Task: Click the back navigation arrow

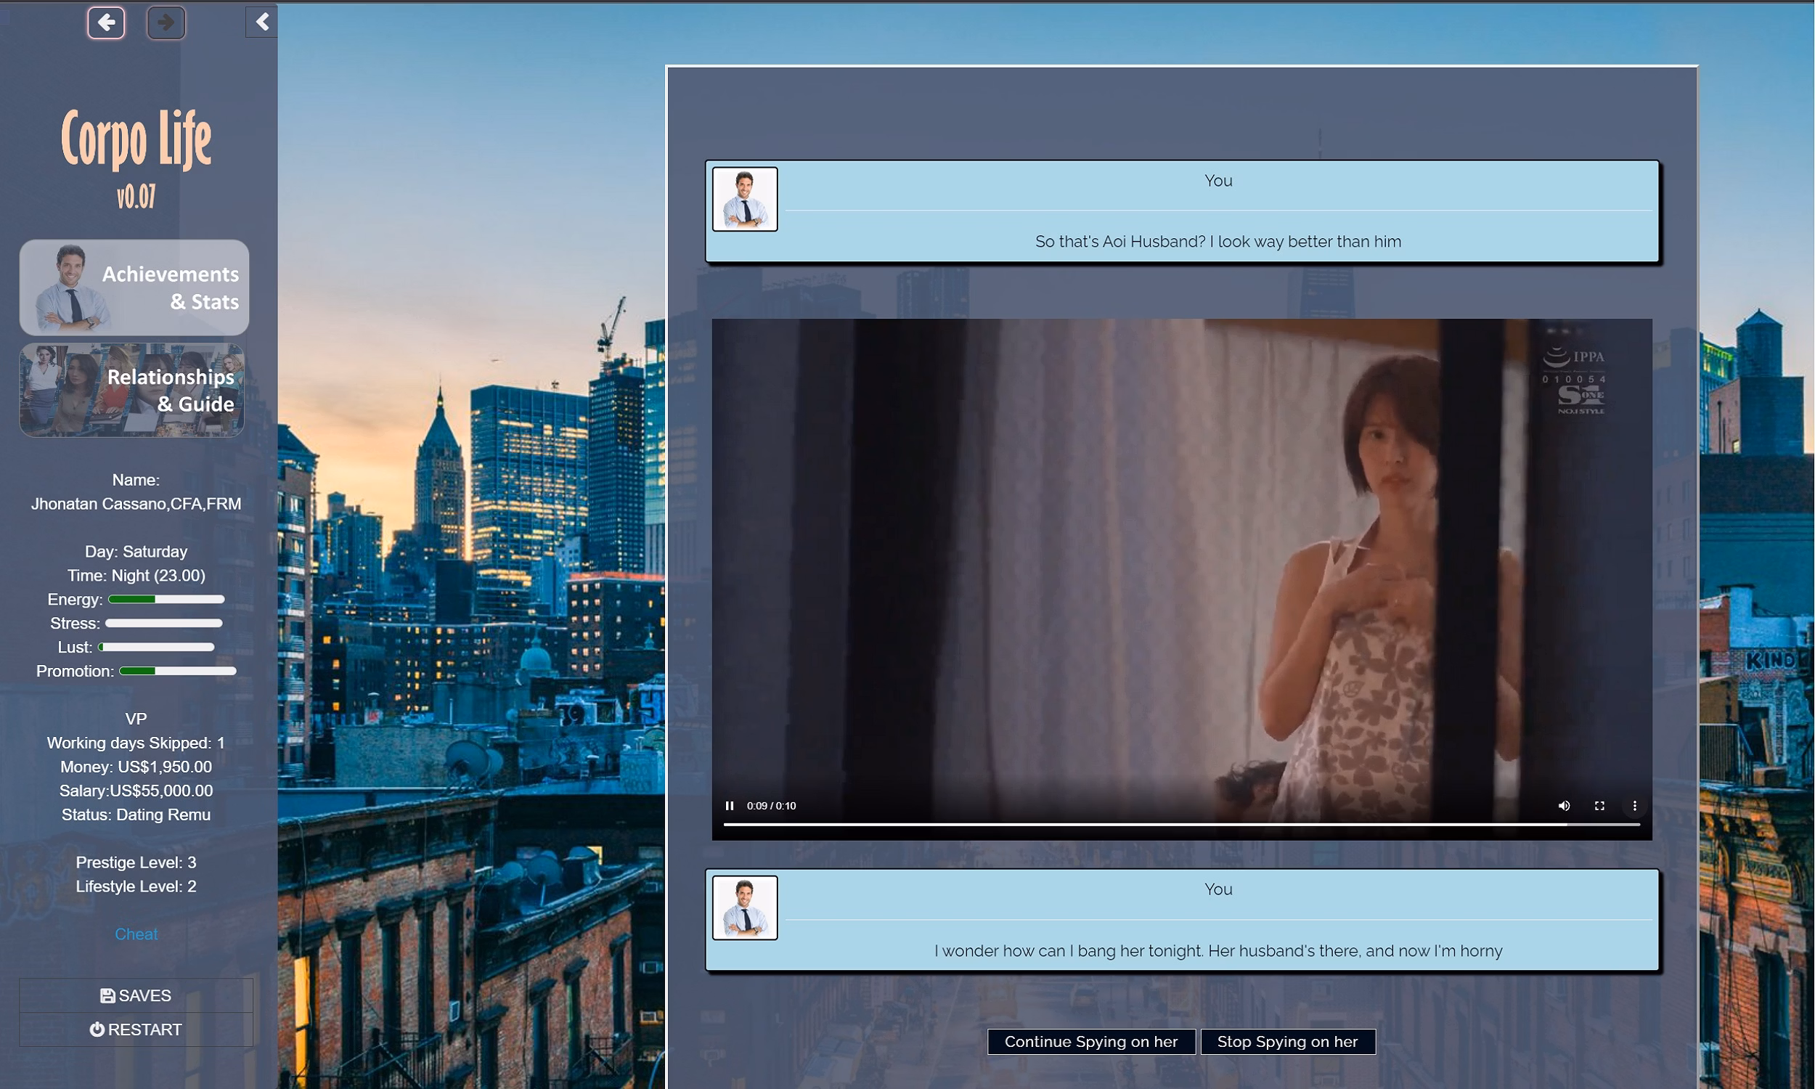Action: click(107, 23)
